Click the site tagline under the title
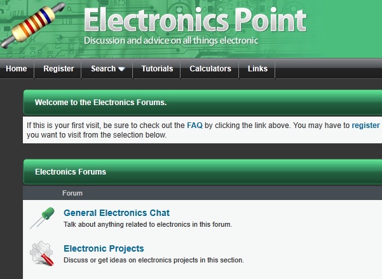 pos(171,41)
